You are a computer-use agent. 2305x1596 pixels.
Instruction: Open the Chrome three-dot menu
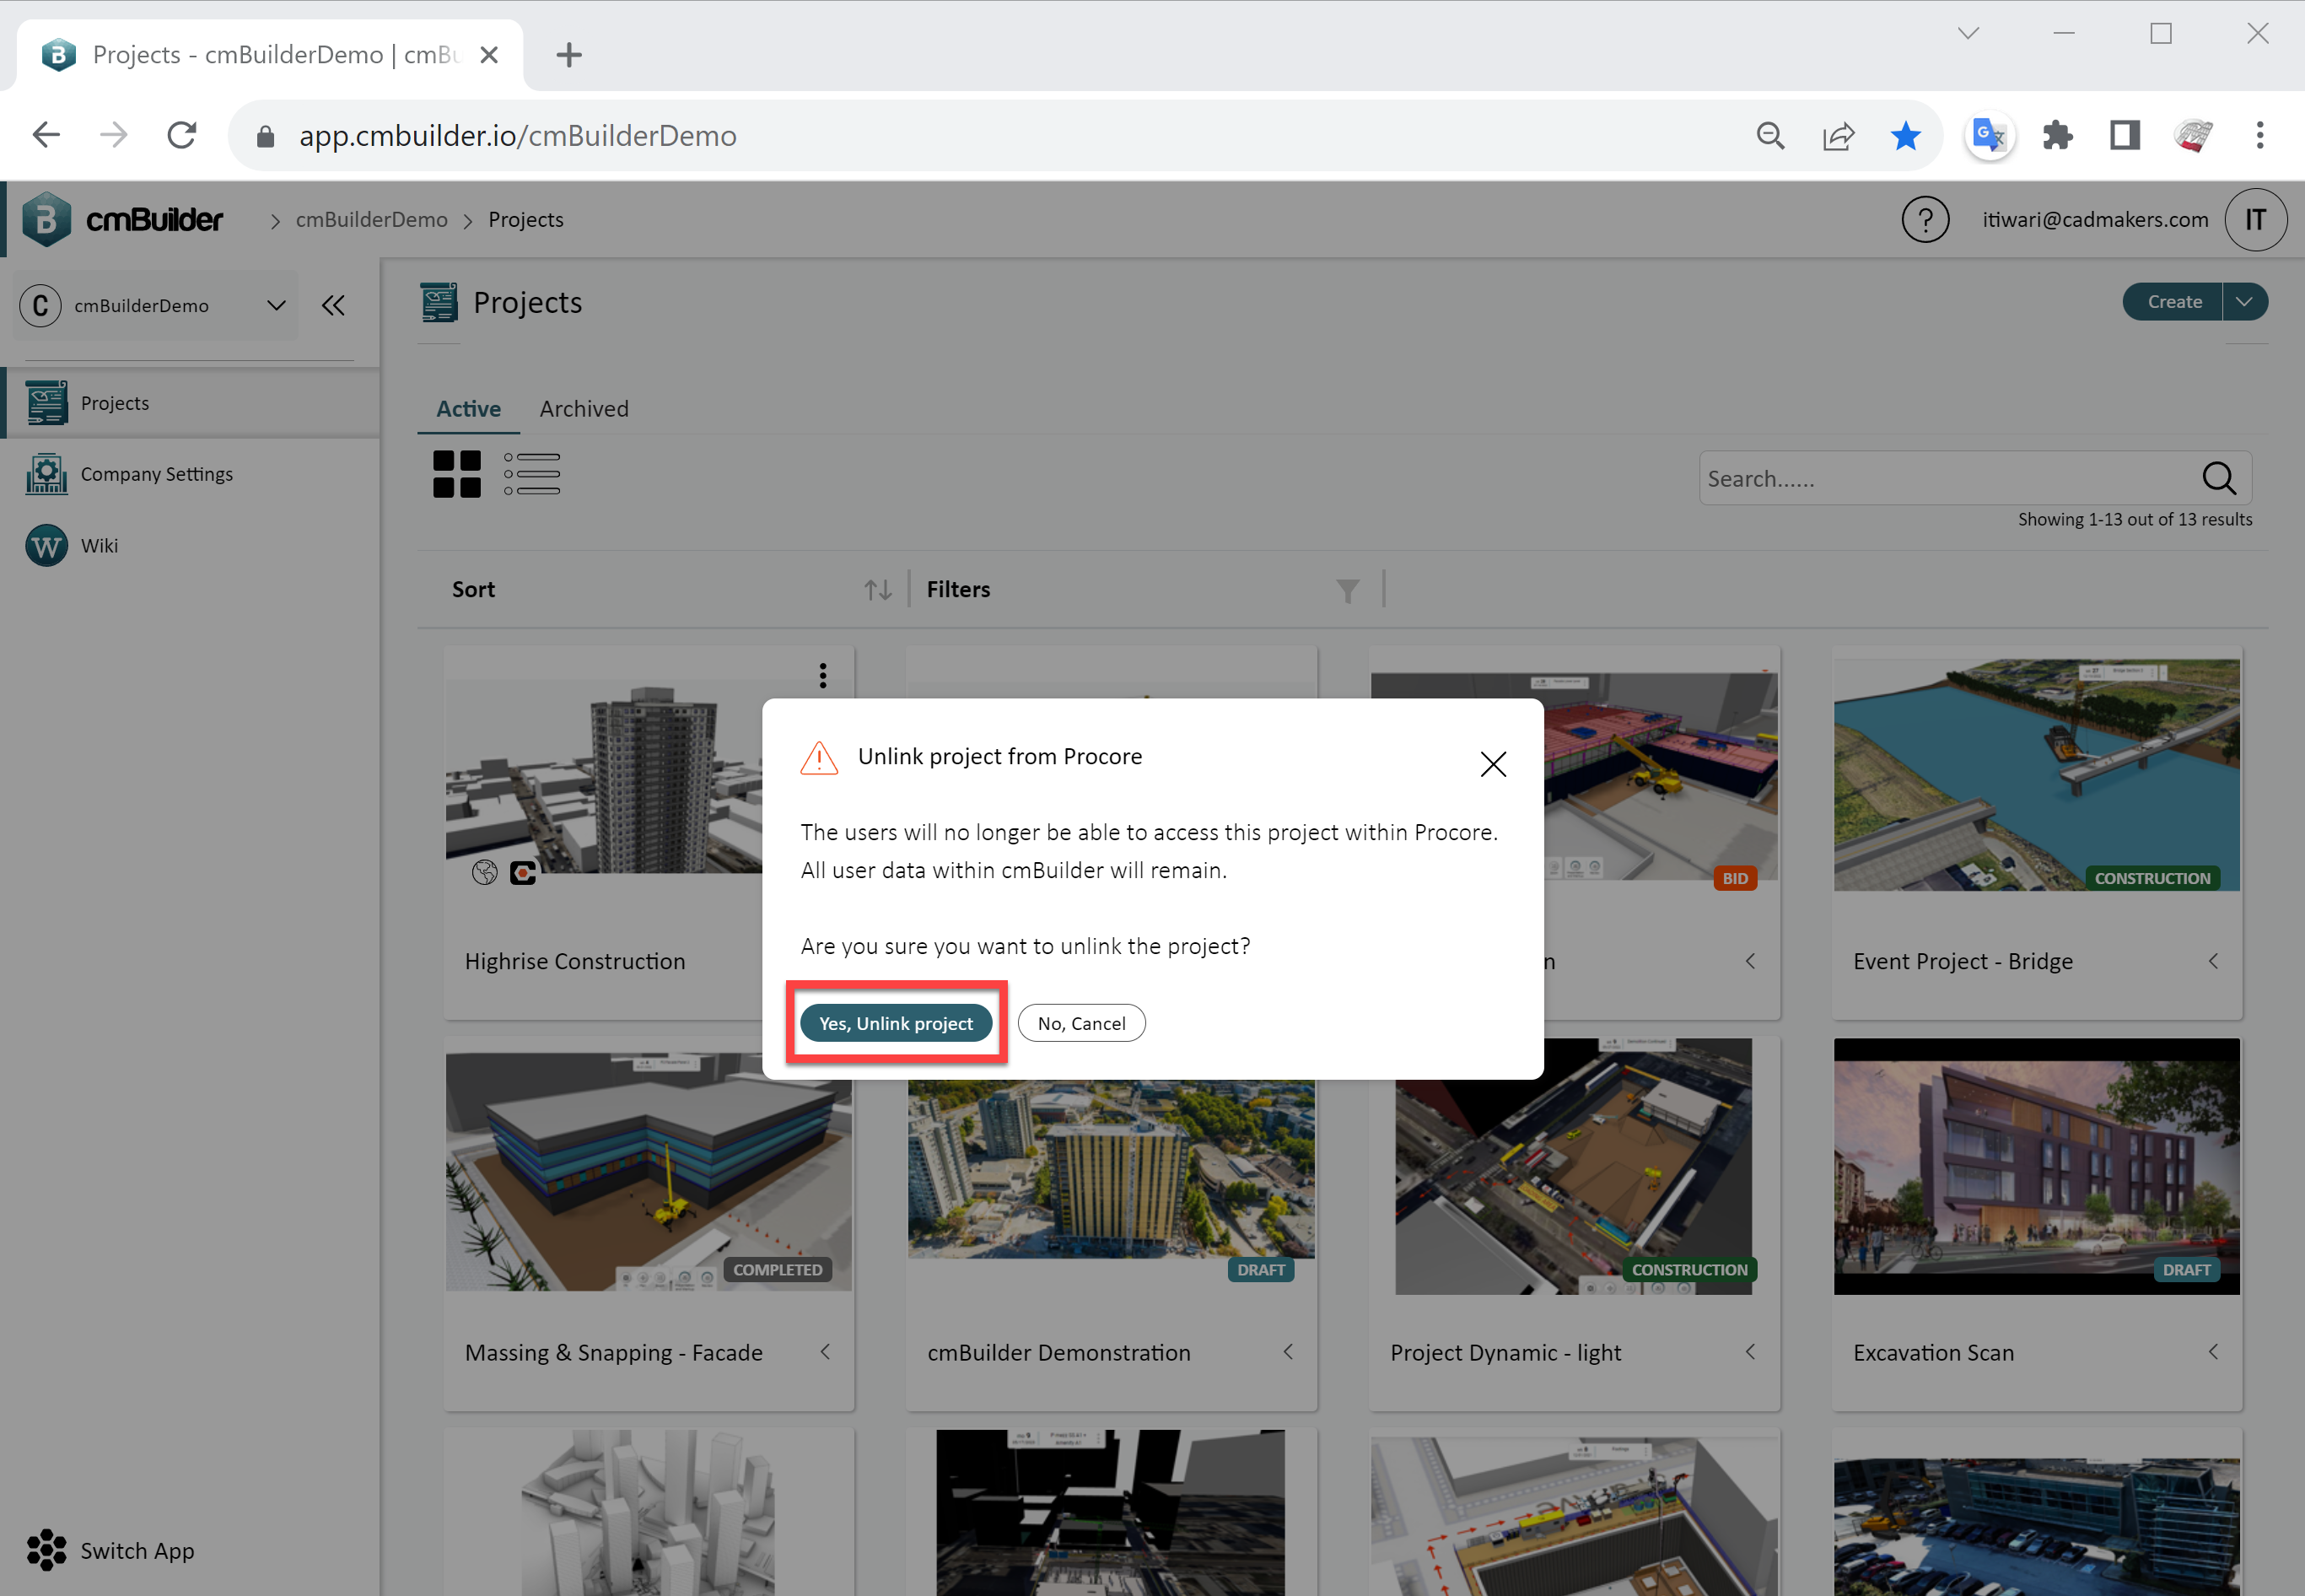coord(2259,135)
